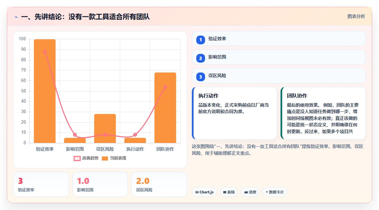The height and width of the screenshot is (210, 379).
Task: Click the 团队协作 x-axis label
Action: click(165, 149)
